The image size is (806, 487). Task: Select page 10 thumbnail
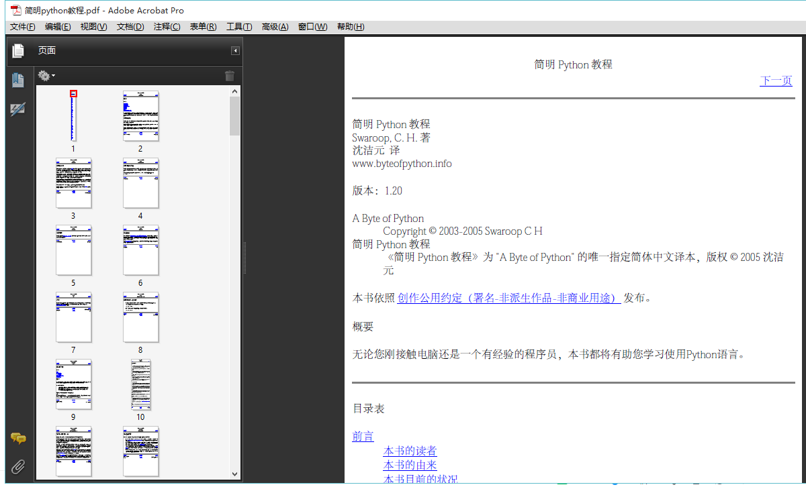140,384
